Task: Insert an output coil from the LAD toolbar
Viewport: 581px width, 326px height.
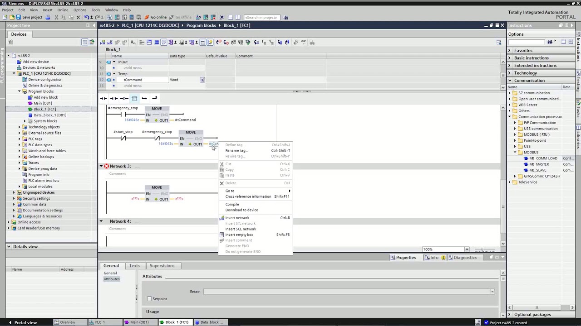Action: click(x=124, y=98)
